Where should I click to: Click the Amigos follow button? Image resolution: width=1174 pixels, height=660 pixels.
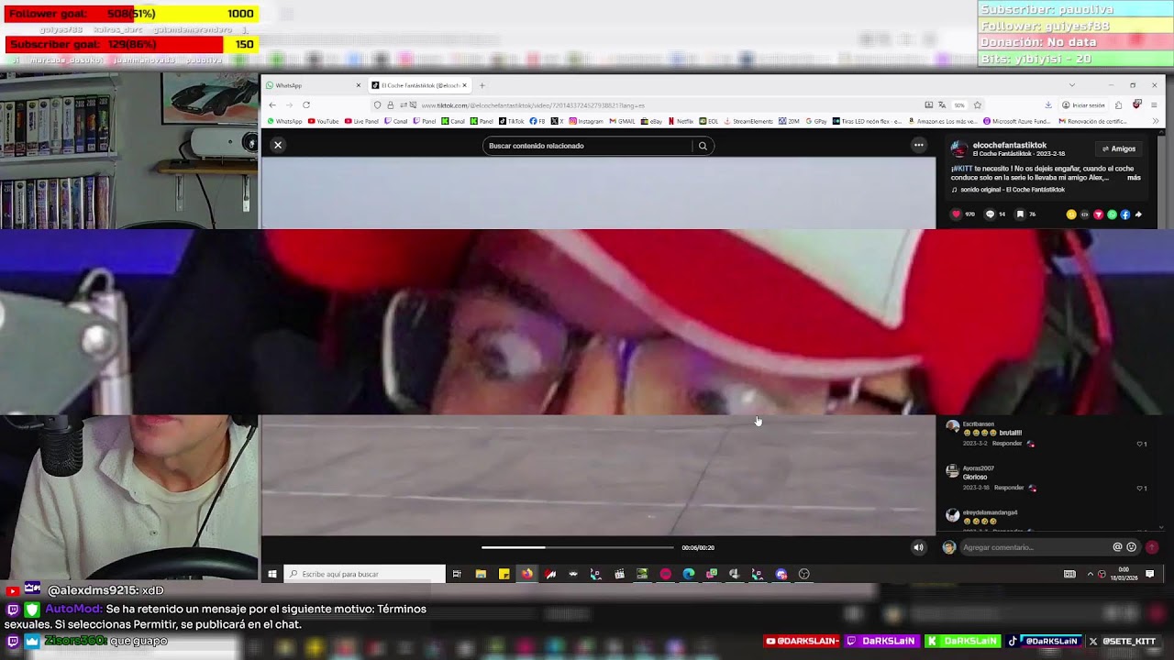point(1119,148)
